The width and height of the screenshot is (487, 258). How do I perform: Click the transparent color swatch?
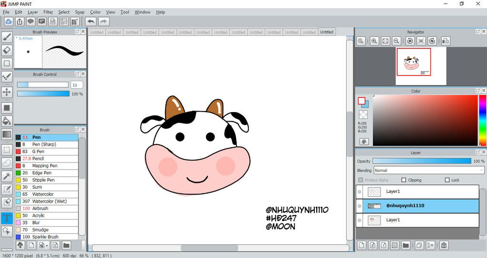click(x=363, y=114)
